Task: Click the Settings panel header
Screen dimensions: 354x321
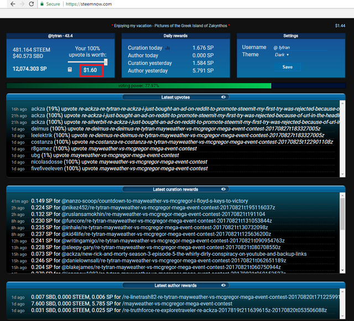Action: [291, 35]
